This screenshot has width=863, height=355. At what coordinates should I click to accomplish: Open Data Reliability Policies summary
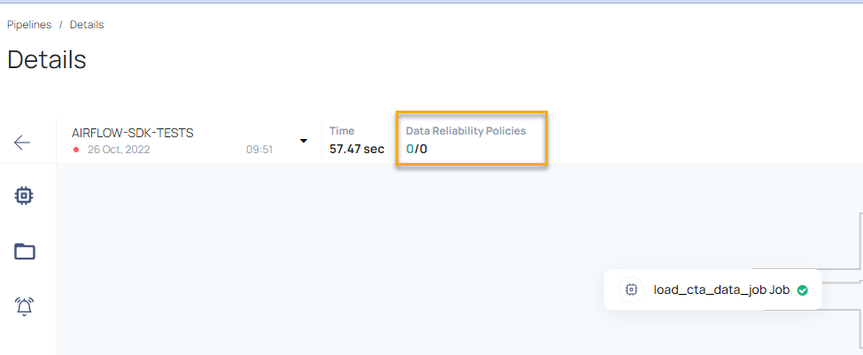[x=471, y=140]
